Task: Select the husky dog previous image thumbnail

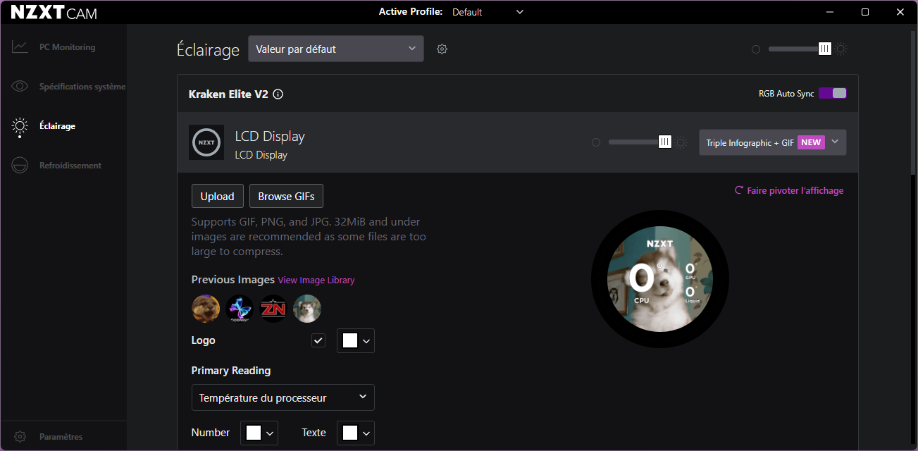Action: click(x=307, y=309)
